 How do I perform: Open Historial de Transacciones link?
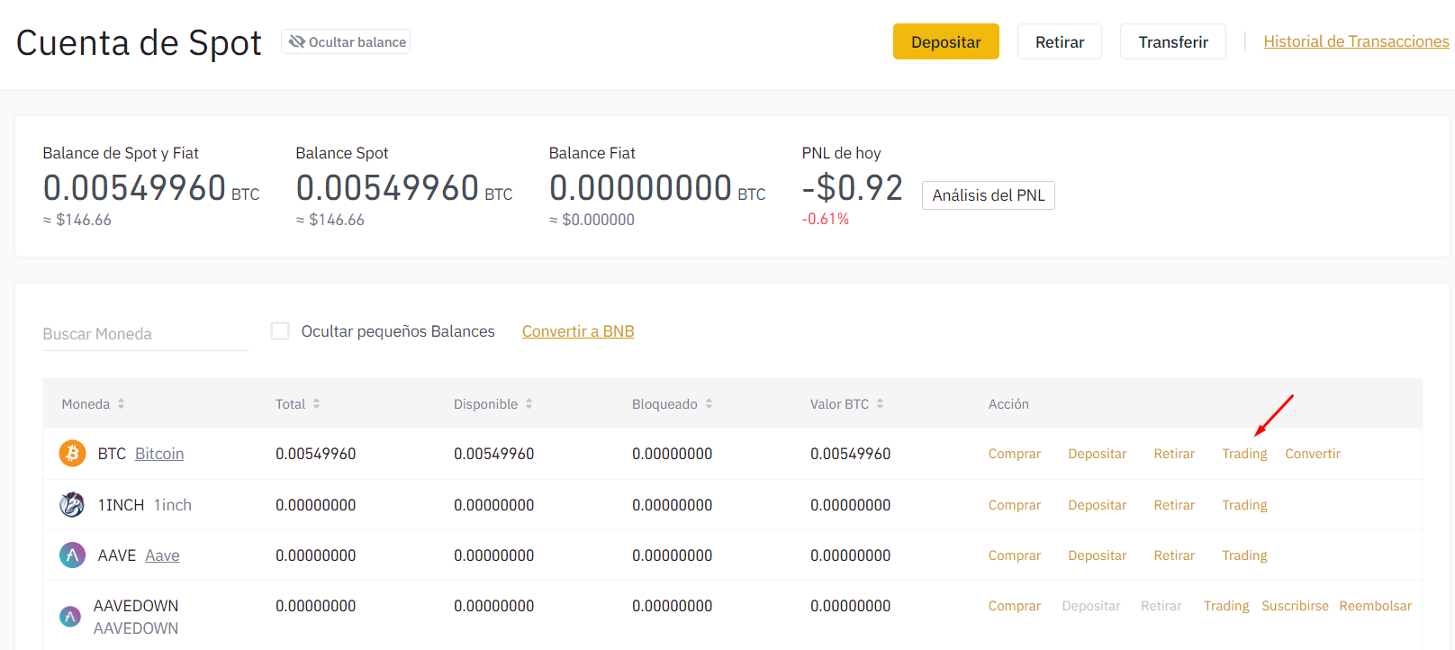1356,41
